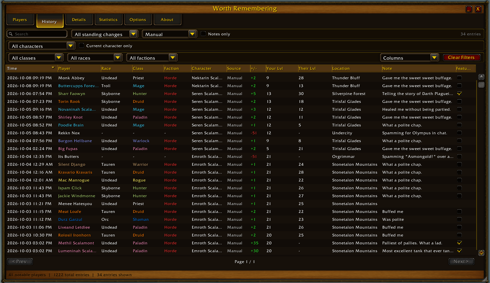The image size is (490, 283).
Task: Switch to the Statistics tab
Action: [108, 20]
